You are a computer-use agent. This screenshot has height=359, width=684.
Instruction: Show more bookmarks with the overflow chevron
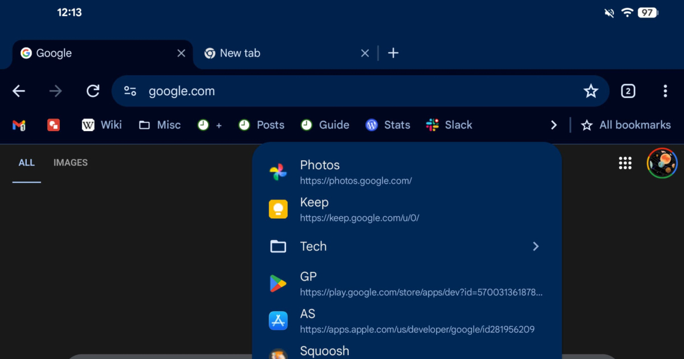(x=553, y=125)
